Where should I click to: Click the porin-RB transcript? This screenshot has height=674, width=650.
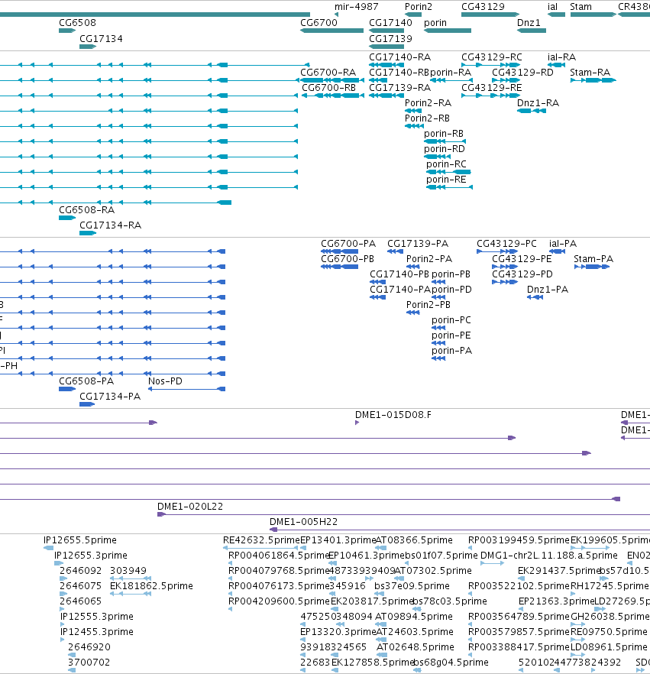tap(445, 141)
